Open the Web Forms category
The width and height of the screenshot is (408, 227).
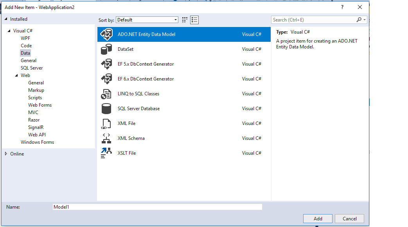pyautogui.click(x=40, y=105)
